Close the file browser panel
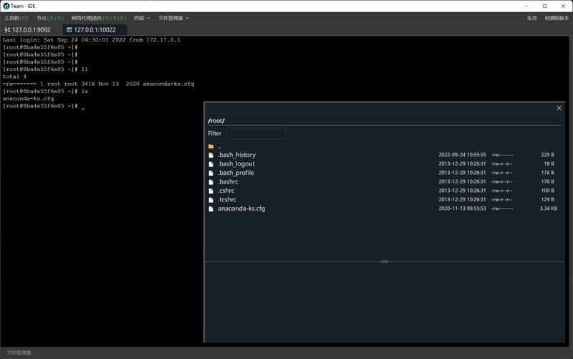 click(x=559, y=108)
